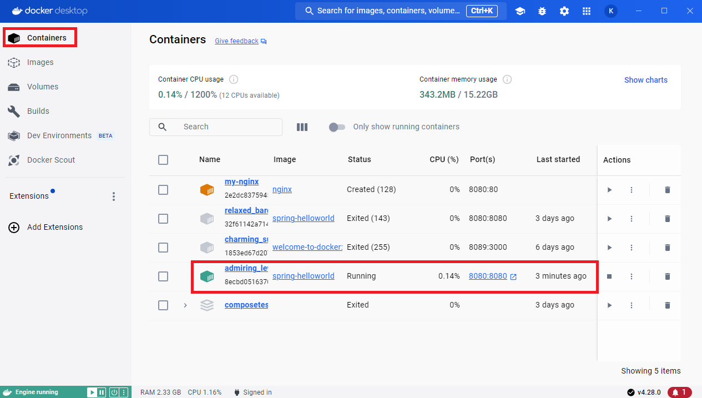Open the welcome-to-docker image link
Image resolution: width=702 pixels, height=398 pixels.
307,247
